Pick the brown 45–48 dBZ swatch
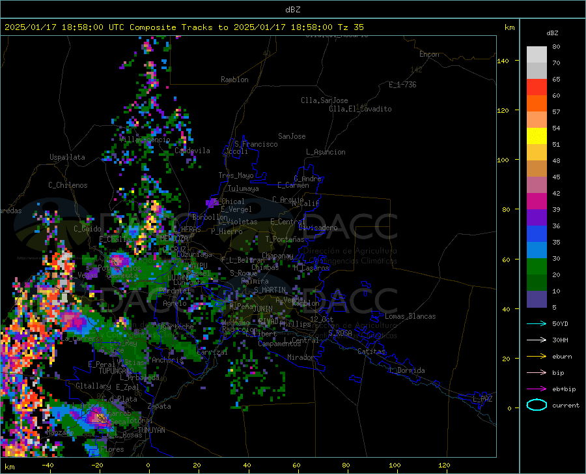Image resolution: width=586 pixels, height=474 pixels. 537,169
